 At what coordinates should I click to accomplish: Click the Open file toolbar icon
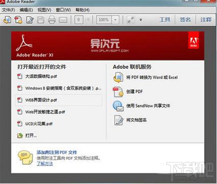coord(7,20)
